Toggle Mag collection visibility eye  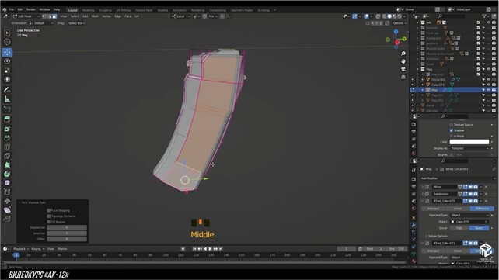tap(489, 69)
